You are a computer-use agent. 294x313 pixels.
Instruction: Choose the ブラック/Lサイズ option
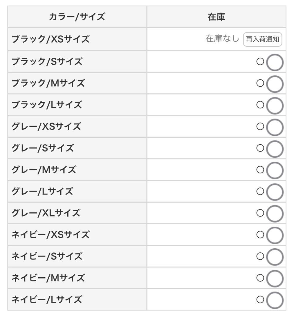[x=274, y=105]
